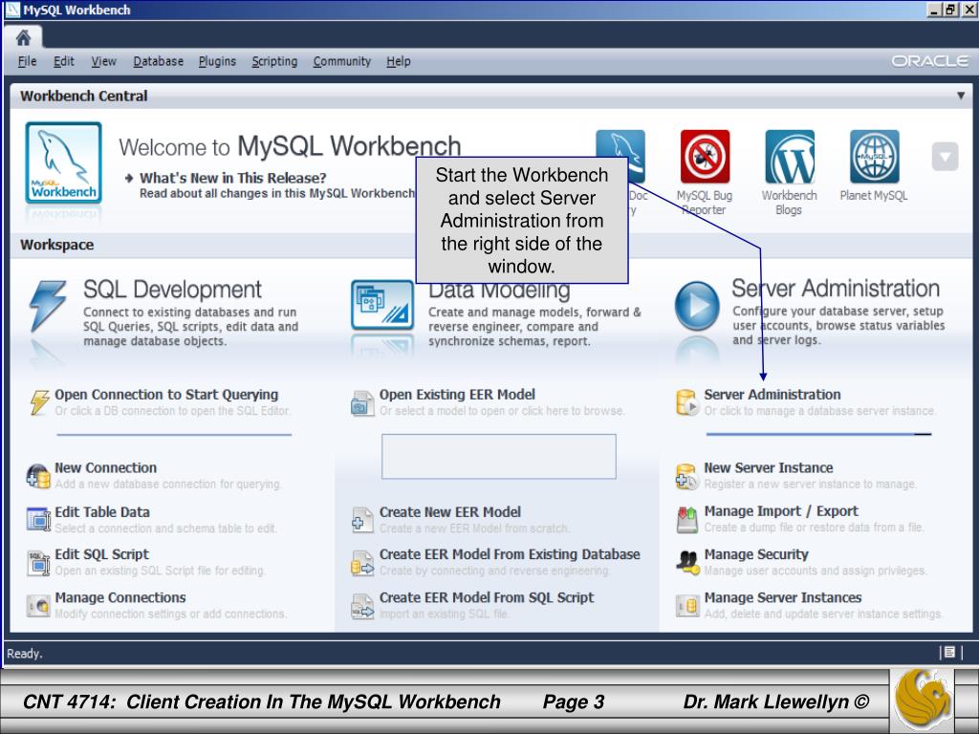979x734 pixels.
Task: Click the Ready. status bar text
Action: 24,654
